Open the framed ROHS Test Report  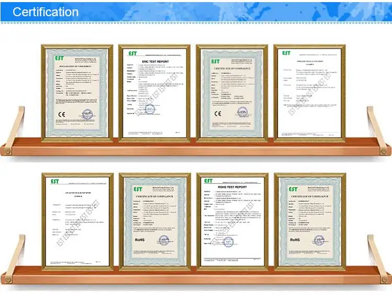pyautogui.click(x=232, y=222)
